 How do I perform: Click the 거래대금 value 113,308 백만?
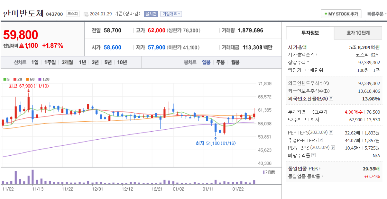pos(257,48)
